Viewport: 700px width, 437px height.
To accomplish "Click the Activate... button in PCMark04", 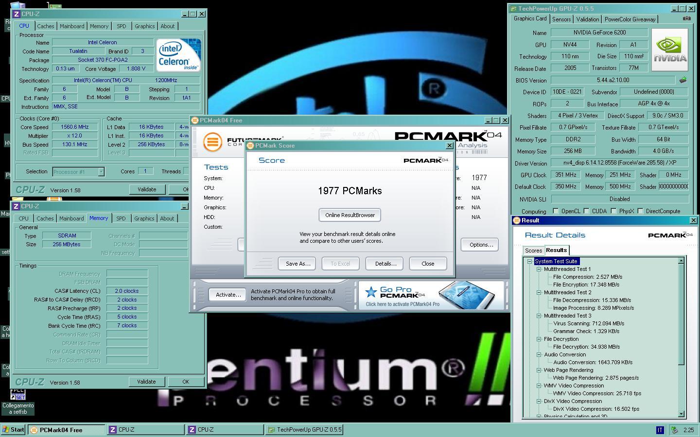I will (228, 295).
